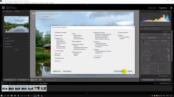Viewport: 174px width, 97px height.
Task: Confirm with dialog Синхронизировать button
Action: 119,71
